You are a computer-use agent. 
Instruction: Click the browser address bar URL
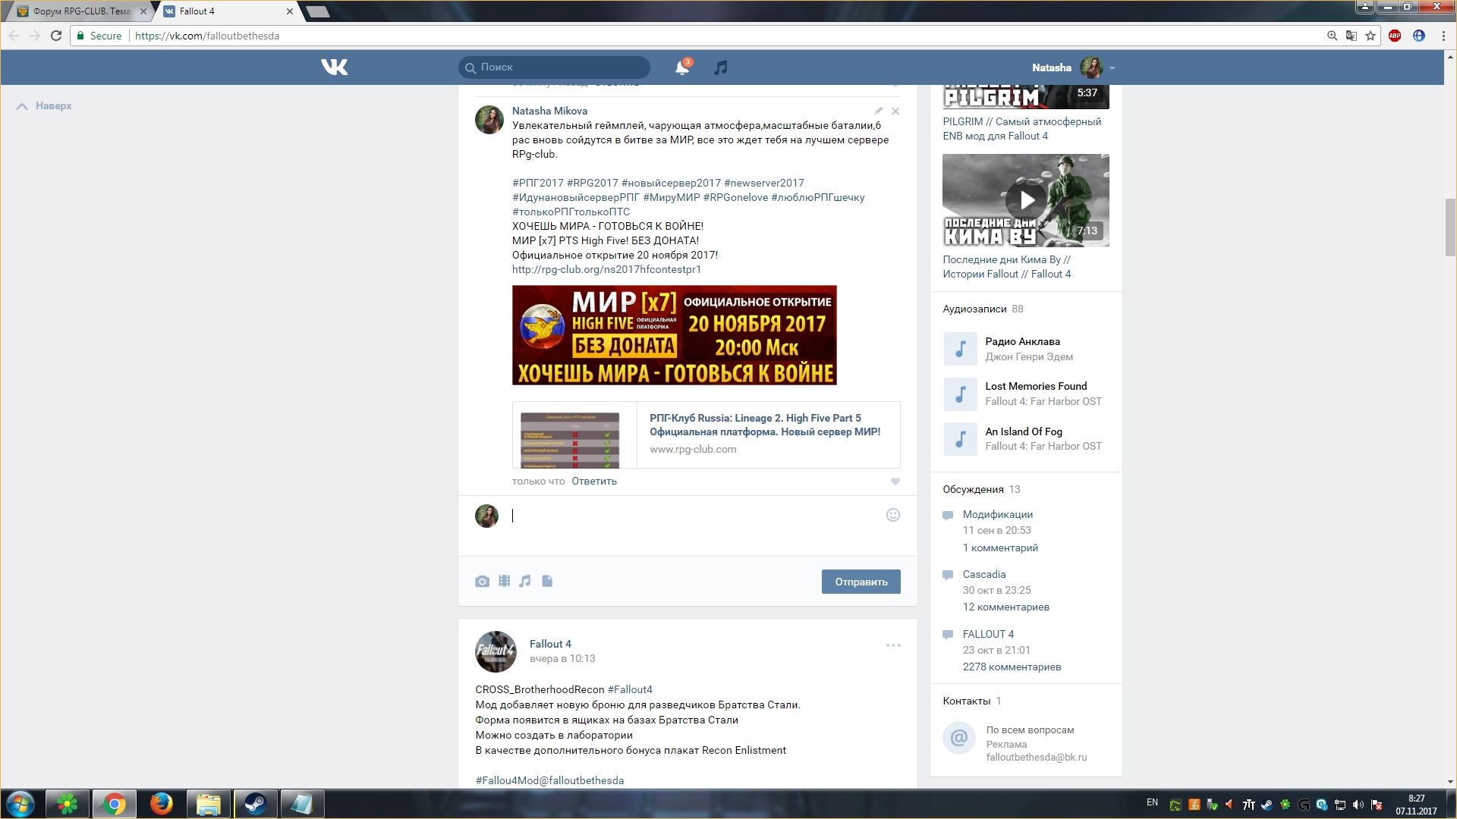coord(207,36)
